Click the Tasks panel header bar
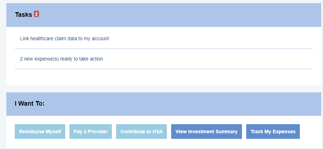 [x=175, y=15]
